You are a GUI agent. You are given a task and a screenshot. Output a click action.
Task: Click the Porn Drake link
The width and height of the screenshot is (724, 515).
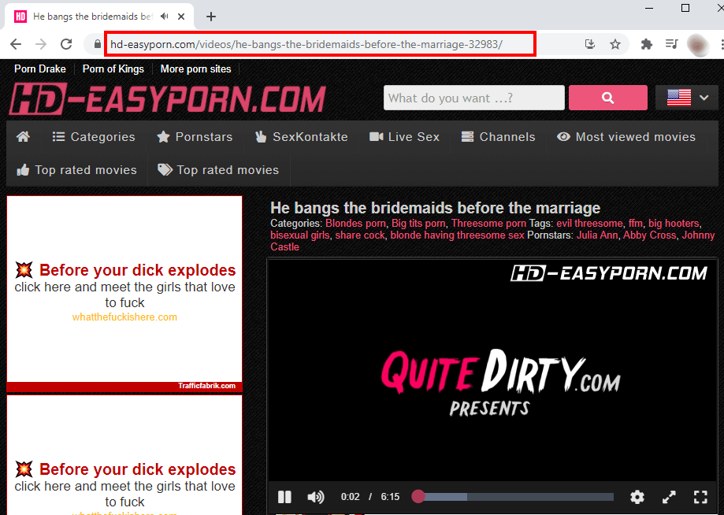[x=40, y=69]
